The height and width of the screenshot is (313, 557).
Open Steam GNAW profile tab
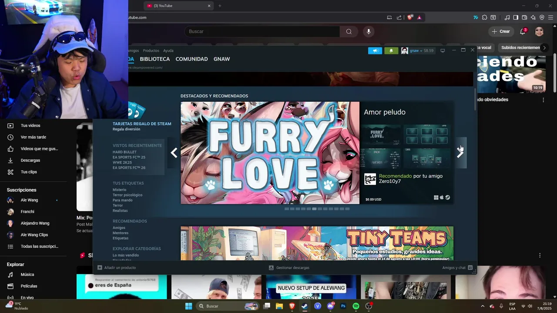[x=221, y=59]
